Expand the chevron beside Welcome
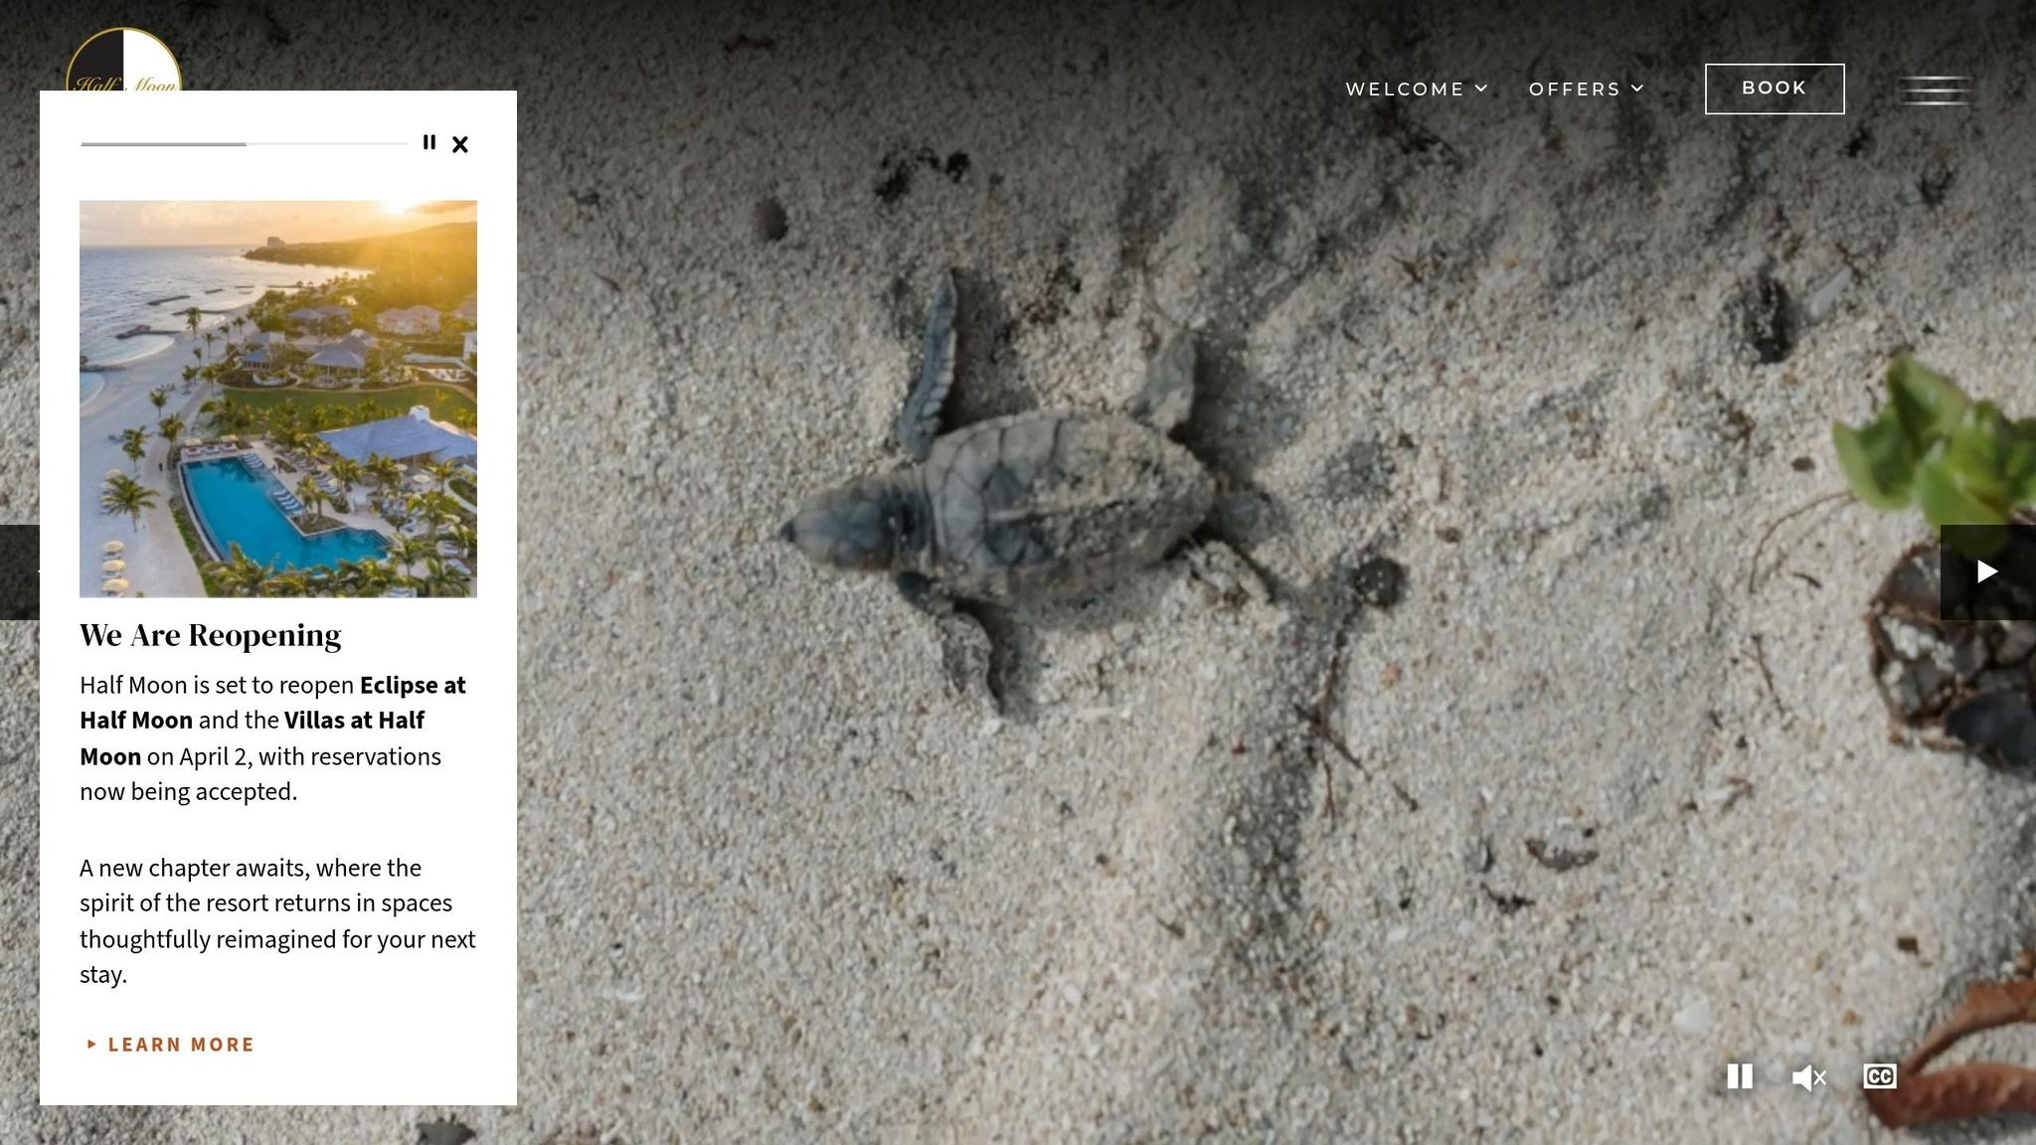The image size is (2036, 1145). [x=1481, y=88]
